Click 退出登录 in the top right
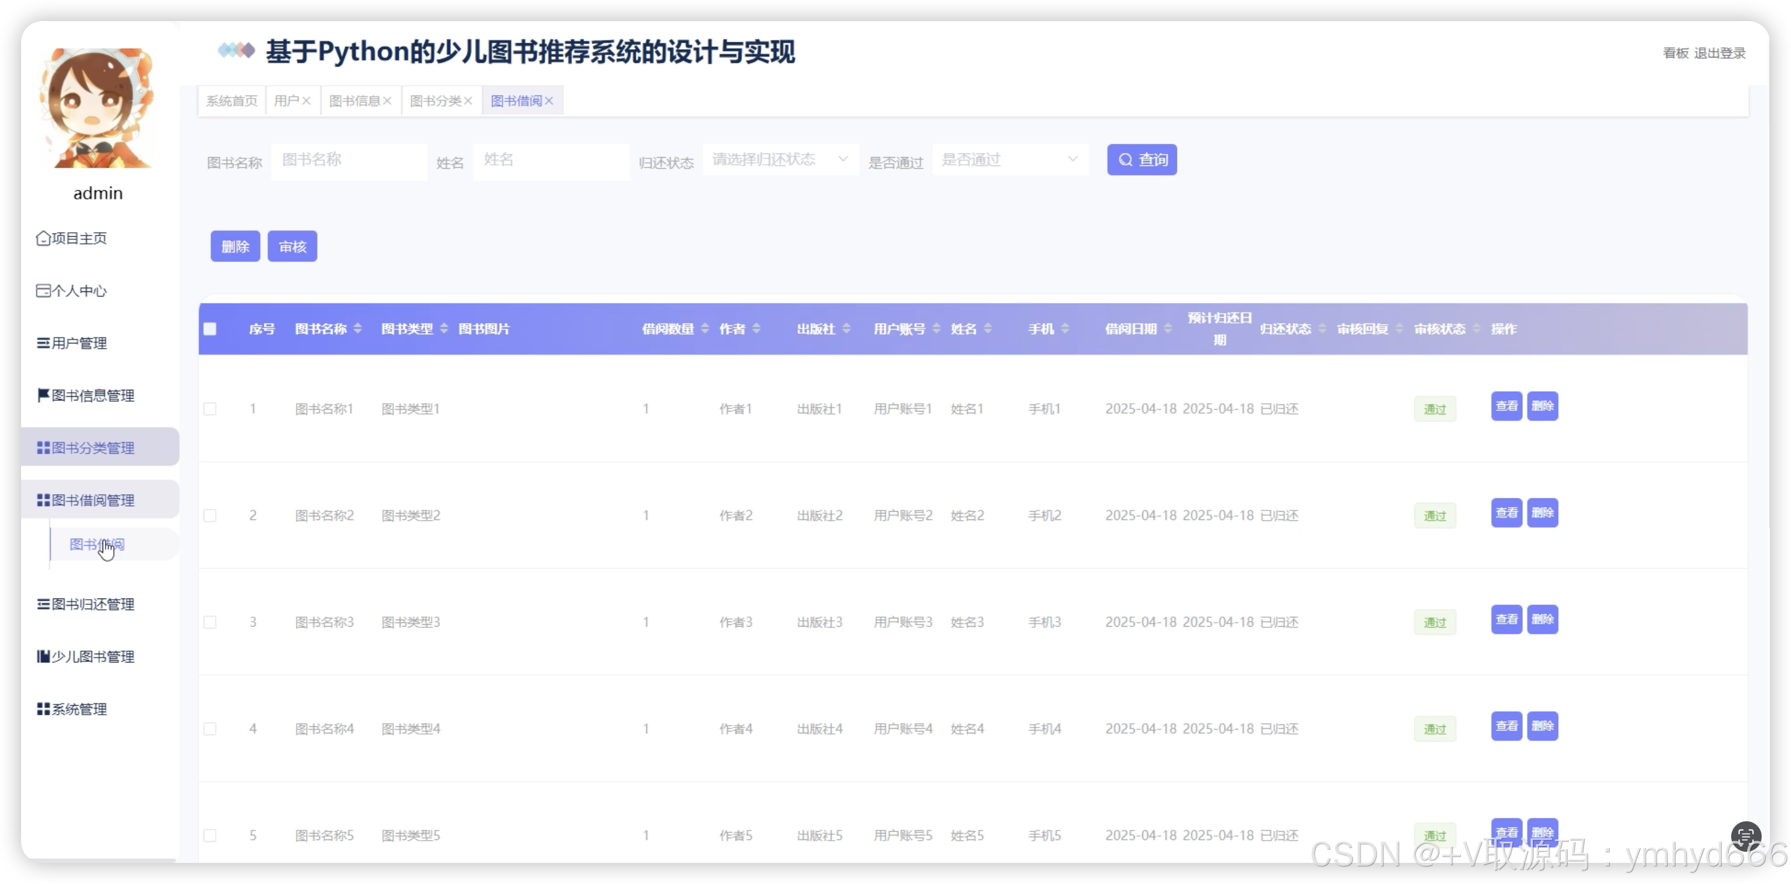This screenshot has width=1791, height=884. click(1719, 53)
